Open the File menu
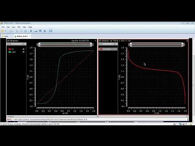The image size is (195, 146). pos(3,27)
